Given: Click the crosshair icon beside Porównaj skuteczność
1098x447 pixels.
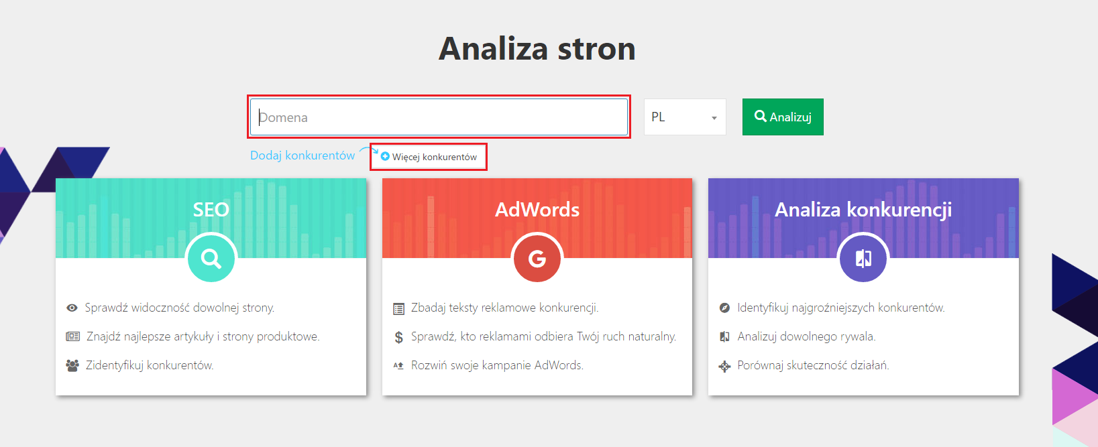Looking at the screenshot, I should tap(724, 366).
